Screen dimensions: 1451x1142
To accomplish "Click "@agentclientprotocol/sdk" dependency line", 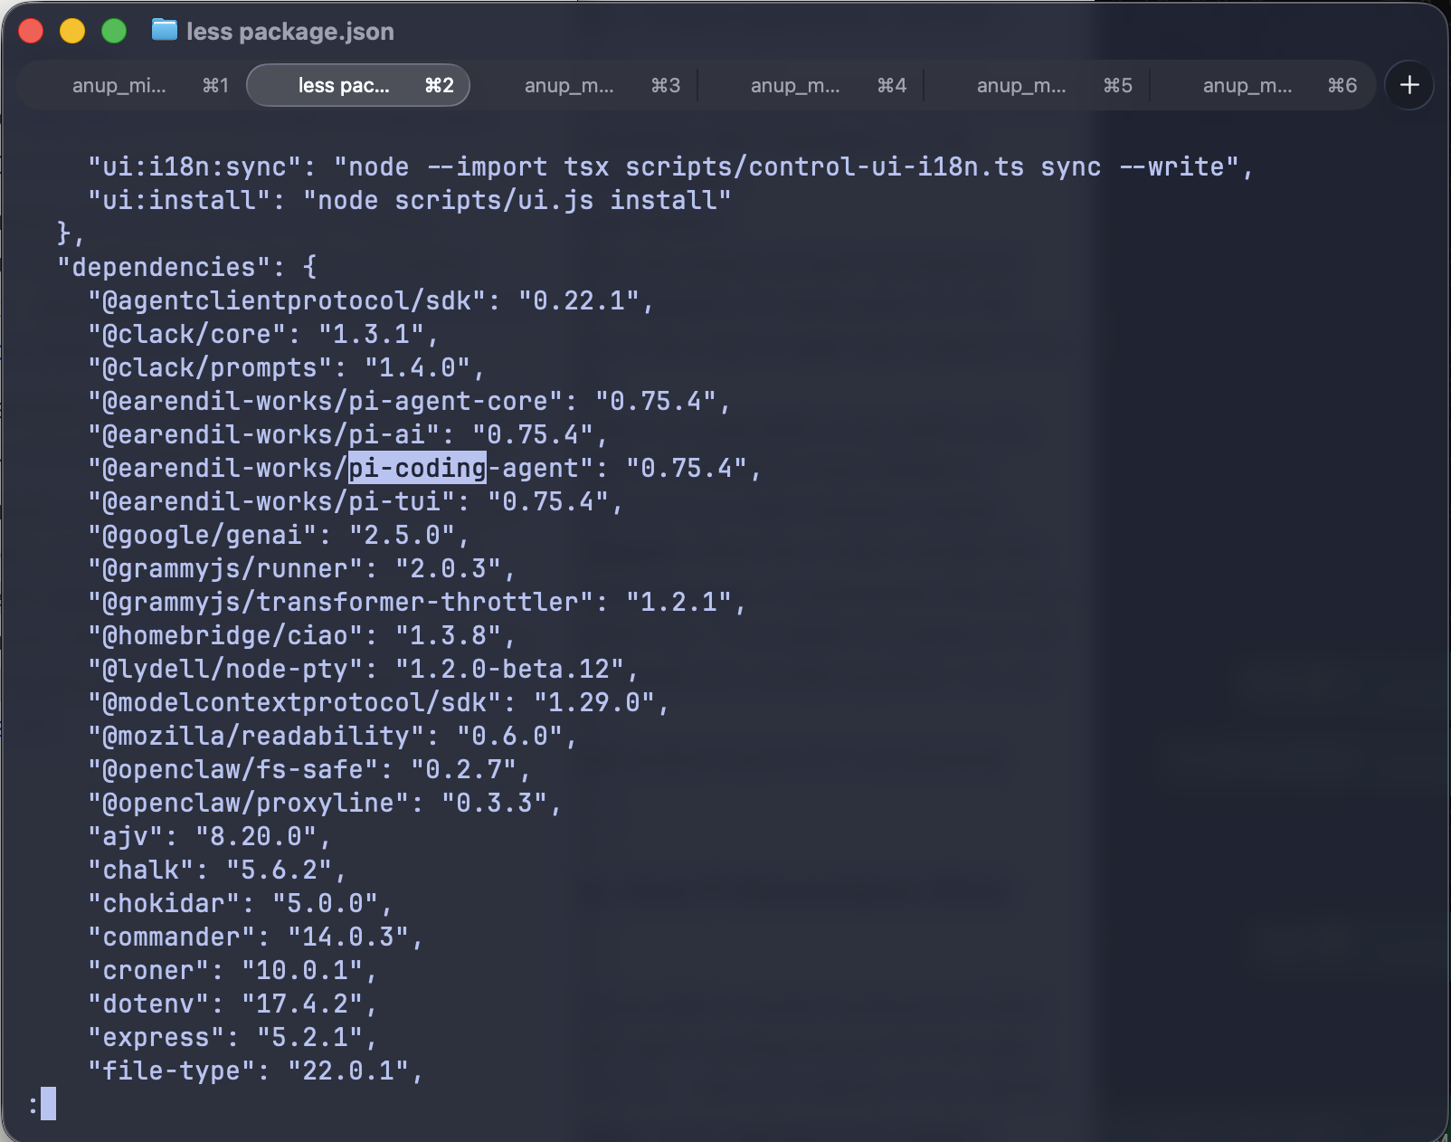I will 370,300.
